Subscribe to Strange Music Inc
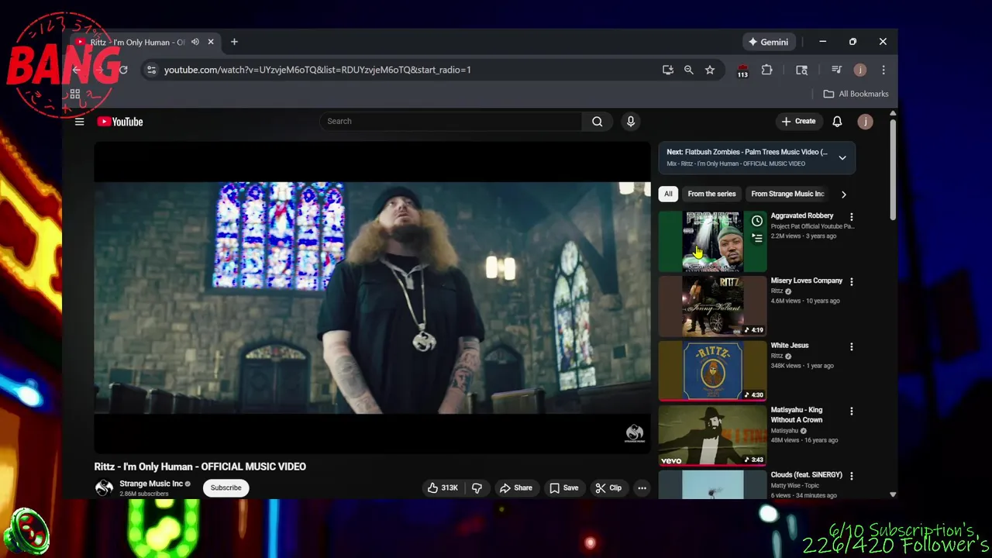The width and height of the screenshot is (992, 558). 226,487
